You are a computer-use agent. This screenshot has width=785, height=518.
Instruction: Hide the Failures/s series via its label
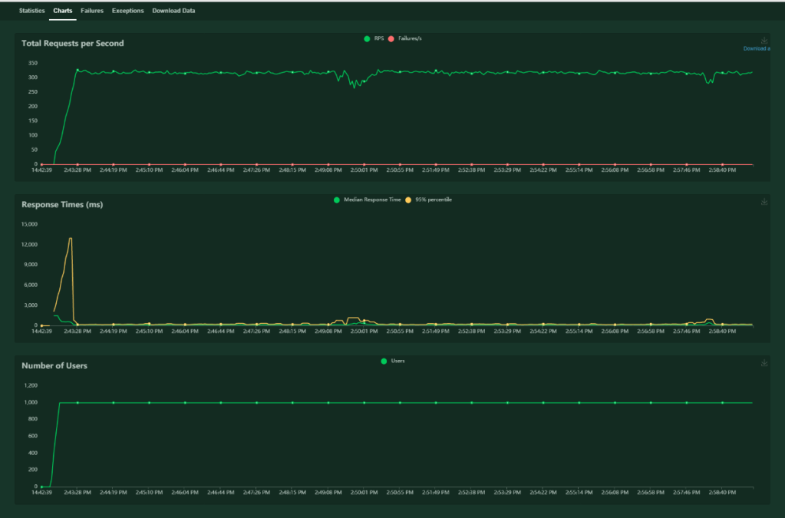point(410,38)
